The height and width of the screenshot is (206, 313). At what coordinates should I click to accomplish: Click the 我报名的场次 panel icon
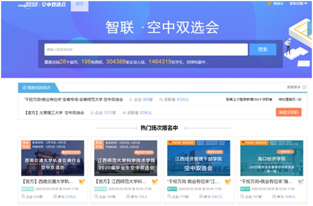[25, 87]
